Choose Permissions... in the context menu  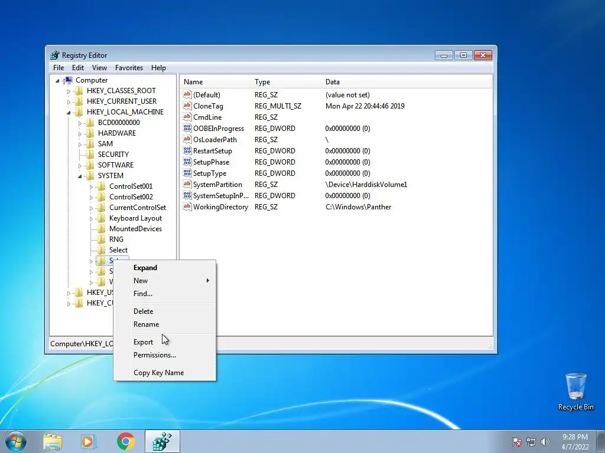click(x=165, y=354)
